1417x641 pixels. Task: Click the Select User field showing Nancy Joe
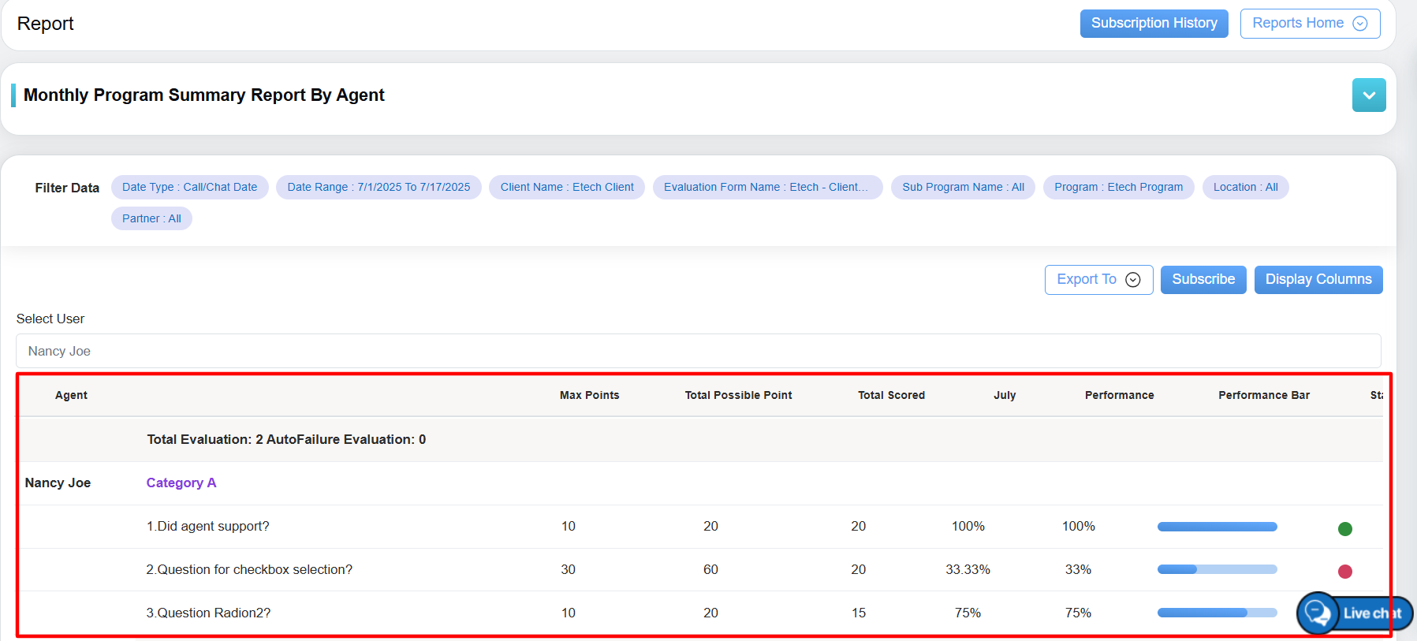697,351
